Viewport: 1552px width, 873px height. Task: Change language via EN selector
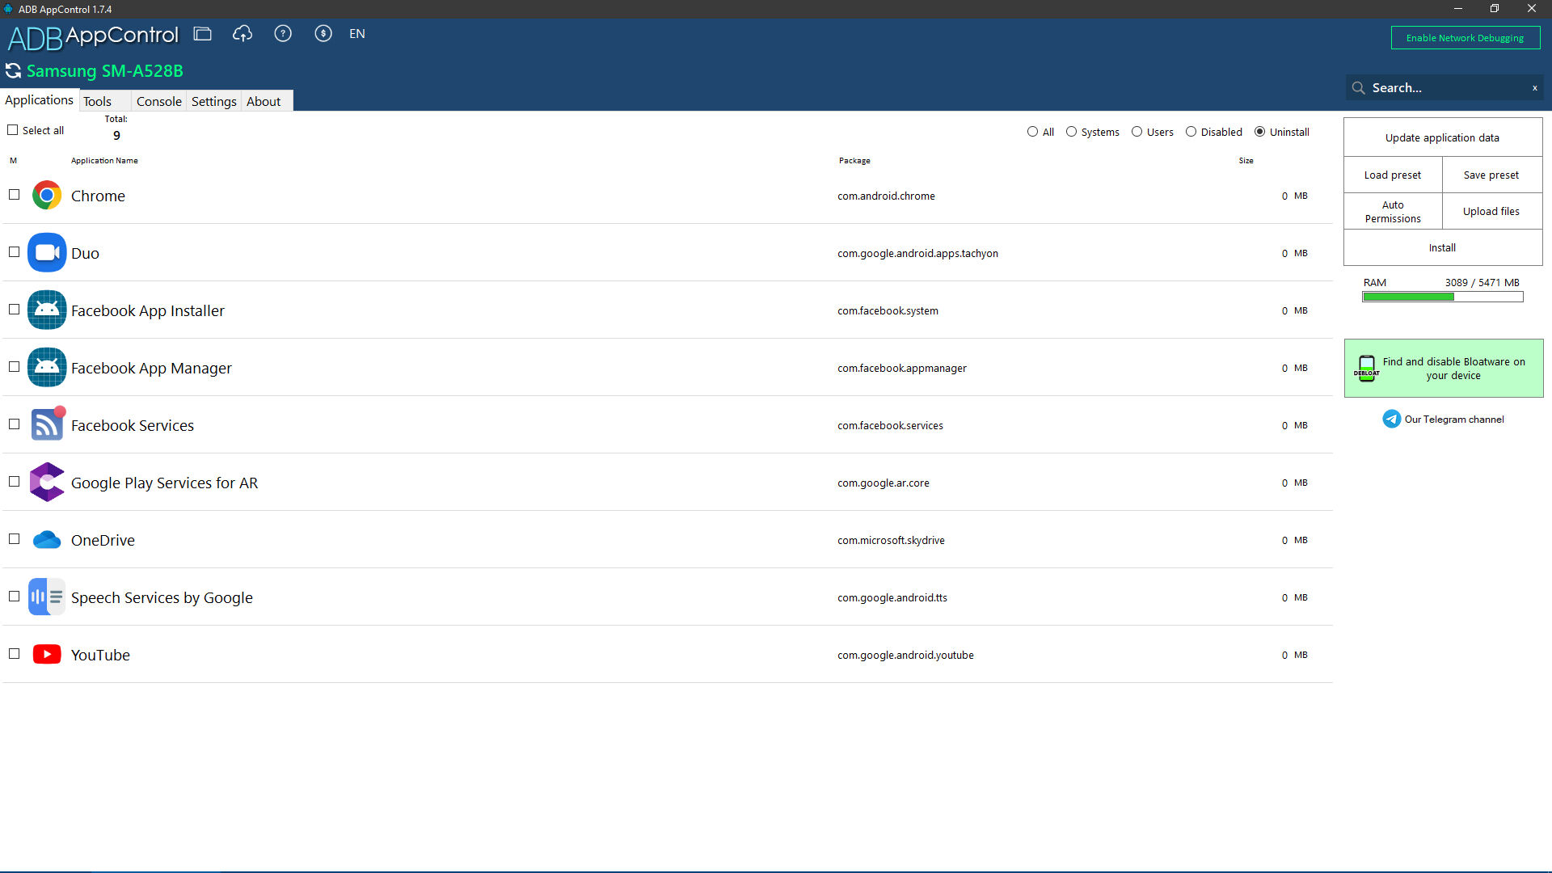click(357, 34)
